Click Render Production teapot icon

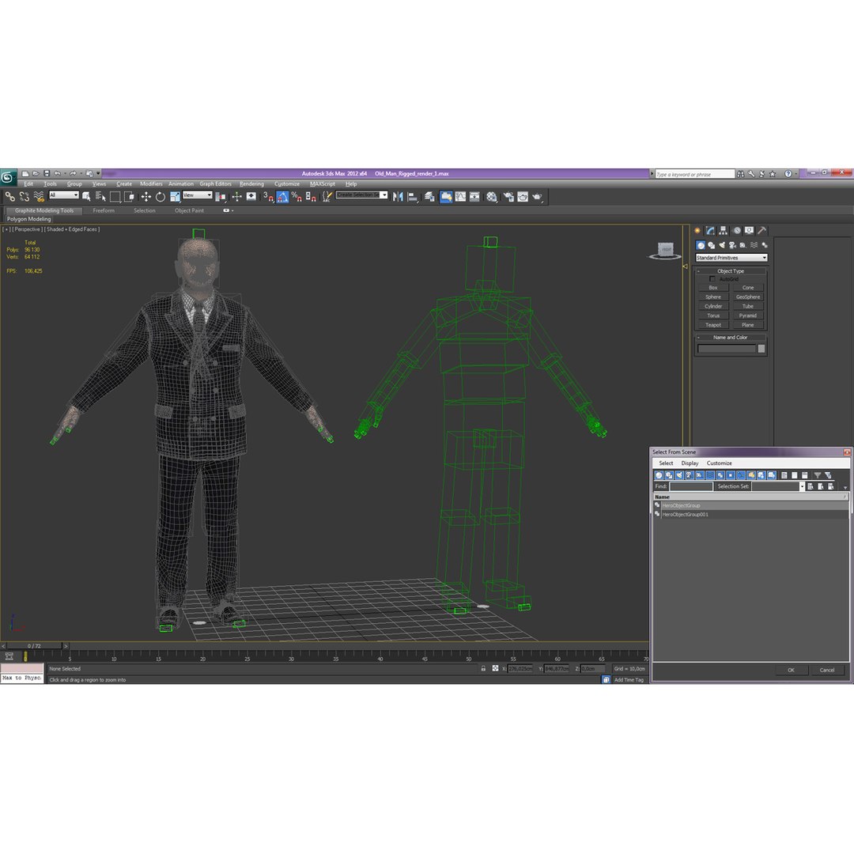pos(537,197)
